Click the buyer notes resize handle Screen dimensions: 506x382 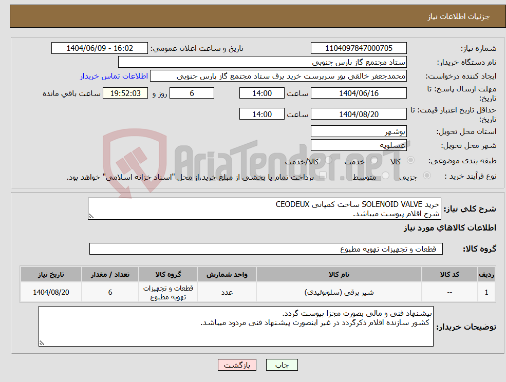[x=42, y=343]
